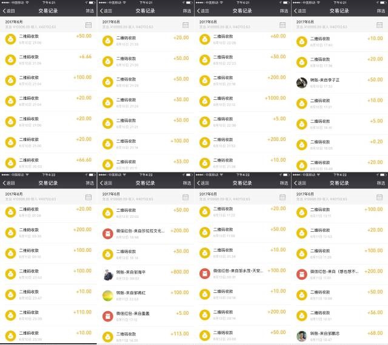Open calendar date picker above the +1000.00 list
Image resolution: width=388 pixels, height=345 pixels.
(x=283, y=25)
